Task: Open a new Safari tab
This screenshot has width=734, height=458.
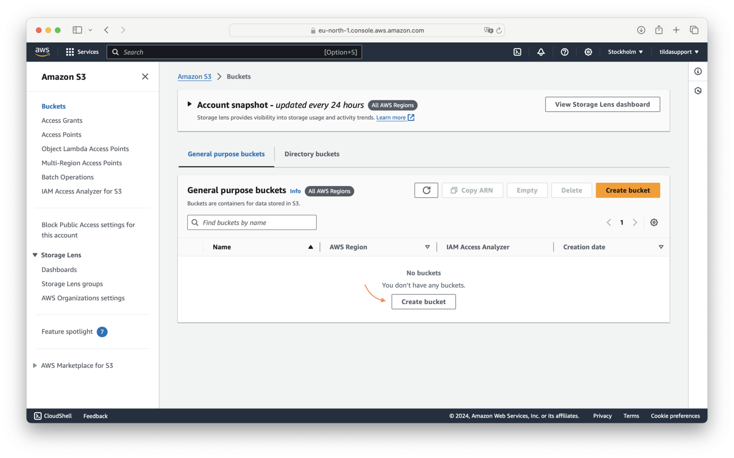Action: pos(676,30)
